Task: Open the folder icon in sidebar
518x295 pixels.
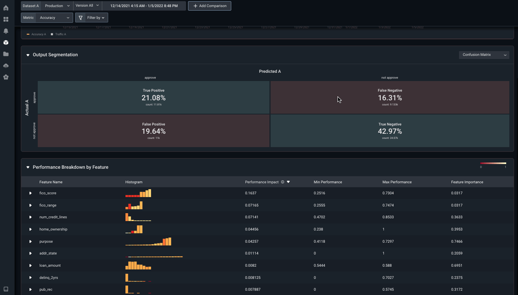Action: click(6, 54)
